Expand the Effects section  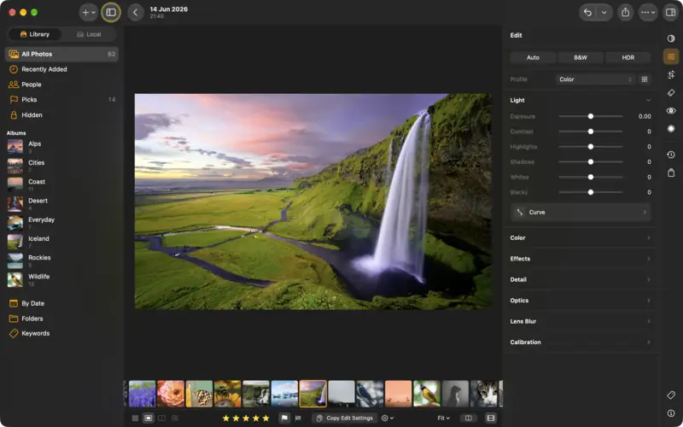click(581, 259)
